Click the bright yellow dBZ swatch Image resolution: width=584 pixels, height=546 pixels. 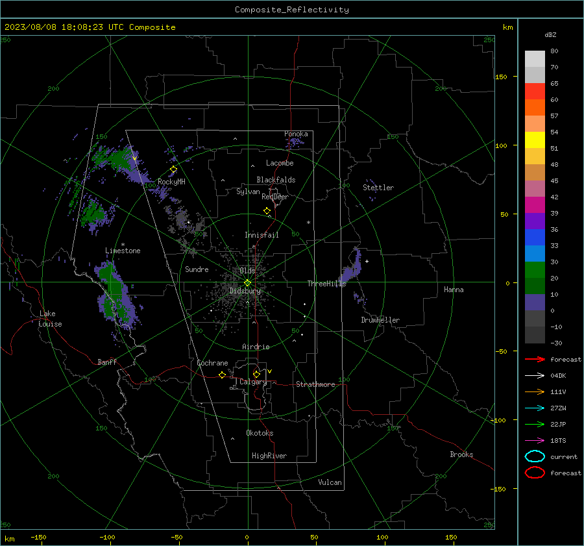pyautogui.click(x=535, y=140)
